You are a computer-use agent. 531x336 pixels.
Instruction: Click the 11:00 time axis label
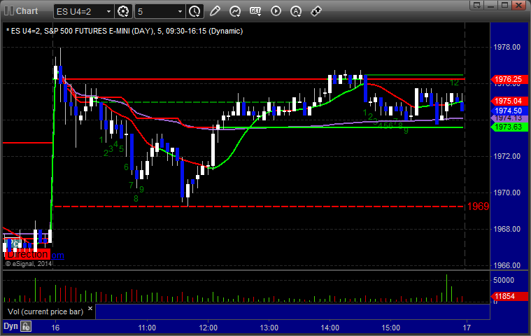coord(147,328)
